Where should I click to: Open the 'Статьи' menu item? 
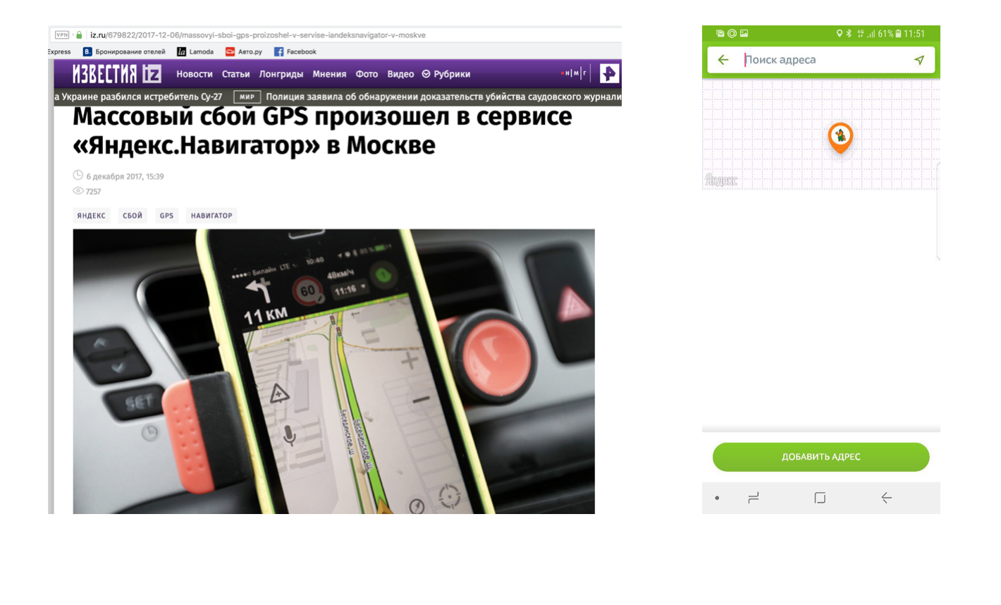point(236,74)
